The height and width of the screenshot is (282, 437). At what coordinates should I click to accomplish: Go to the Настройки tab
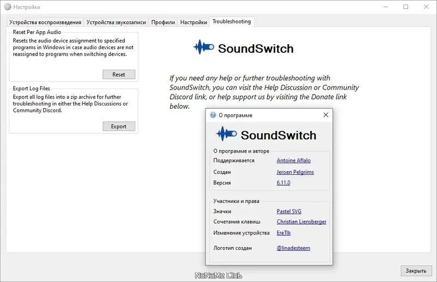(193, 22)
